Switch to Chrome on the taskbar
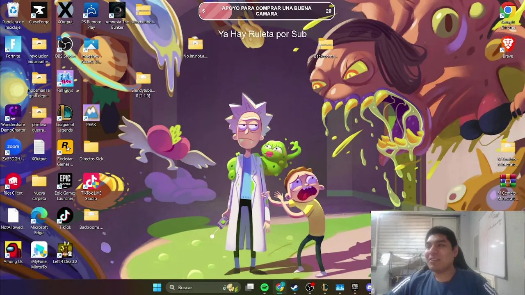Viewport: 525px width, 295px height. [280, 287]
